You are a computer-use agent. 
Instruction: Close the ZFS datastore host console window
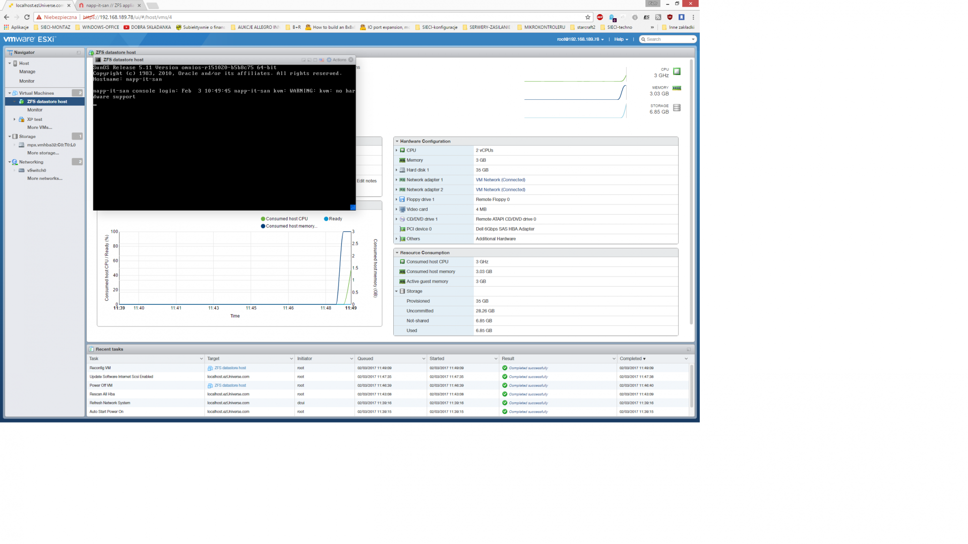[351, 59]
